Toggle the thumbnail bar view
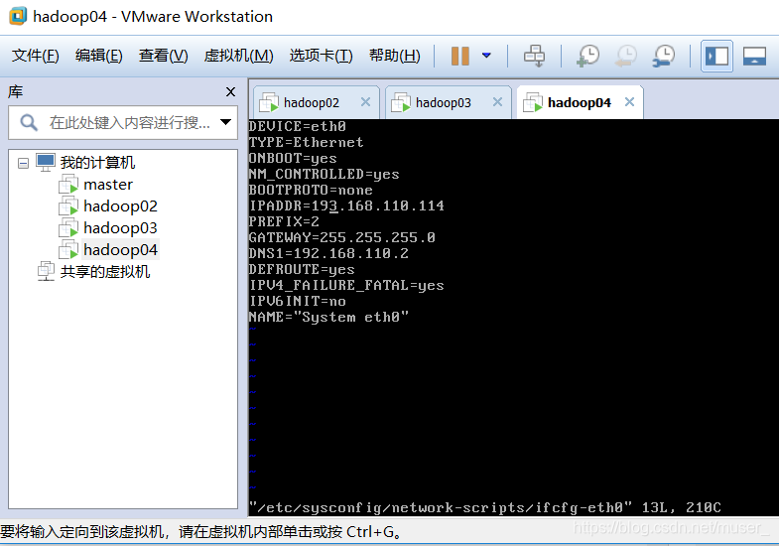 pos(754,56)
